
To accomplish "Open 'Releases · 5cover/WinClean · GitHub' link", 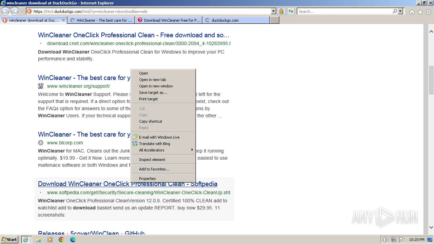I will [91, 233].
